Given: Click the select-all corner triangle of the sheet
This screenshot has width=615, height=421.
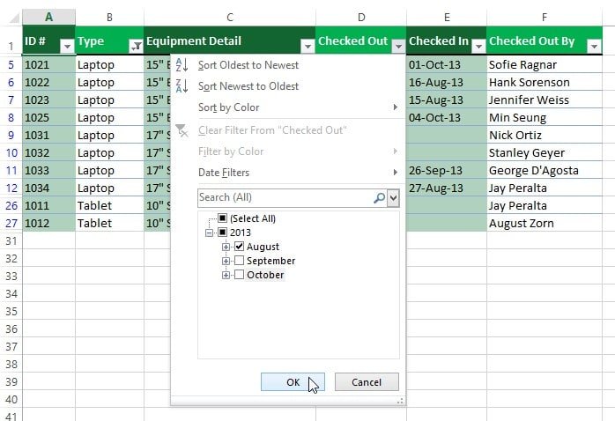Looking at the screenshot, I should (x=14, y=18).
